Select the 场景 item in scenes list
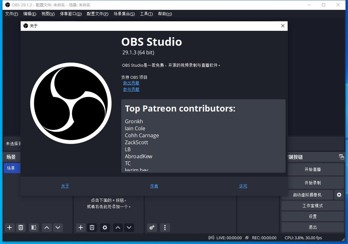 [12, 168]
